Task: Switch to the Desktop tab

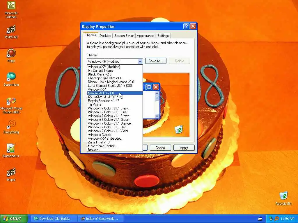Action: (105, 36)
